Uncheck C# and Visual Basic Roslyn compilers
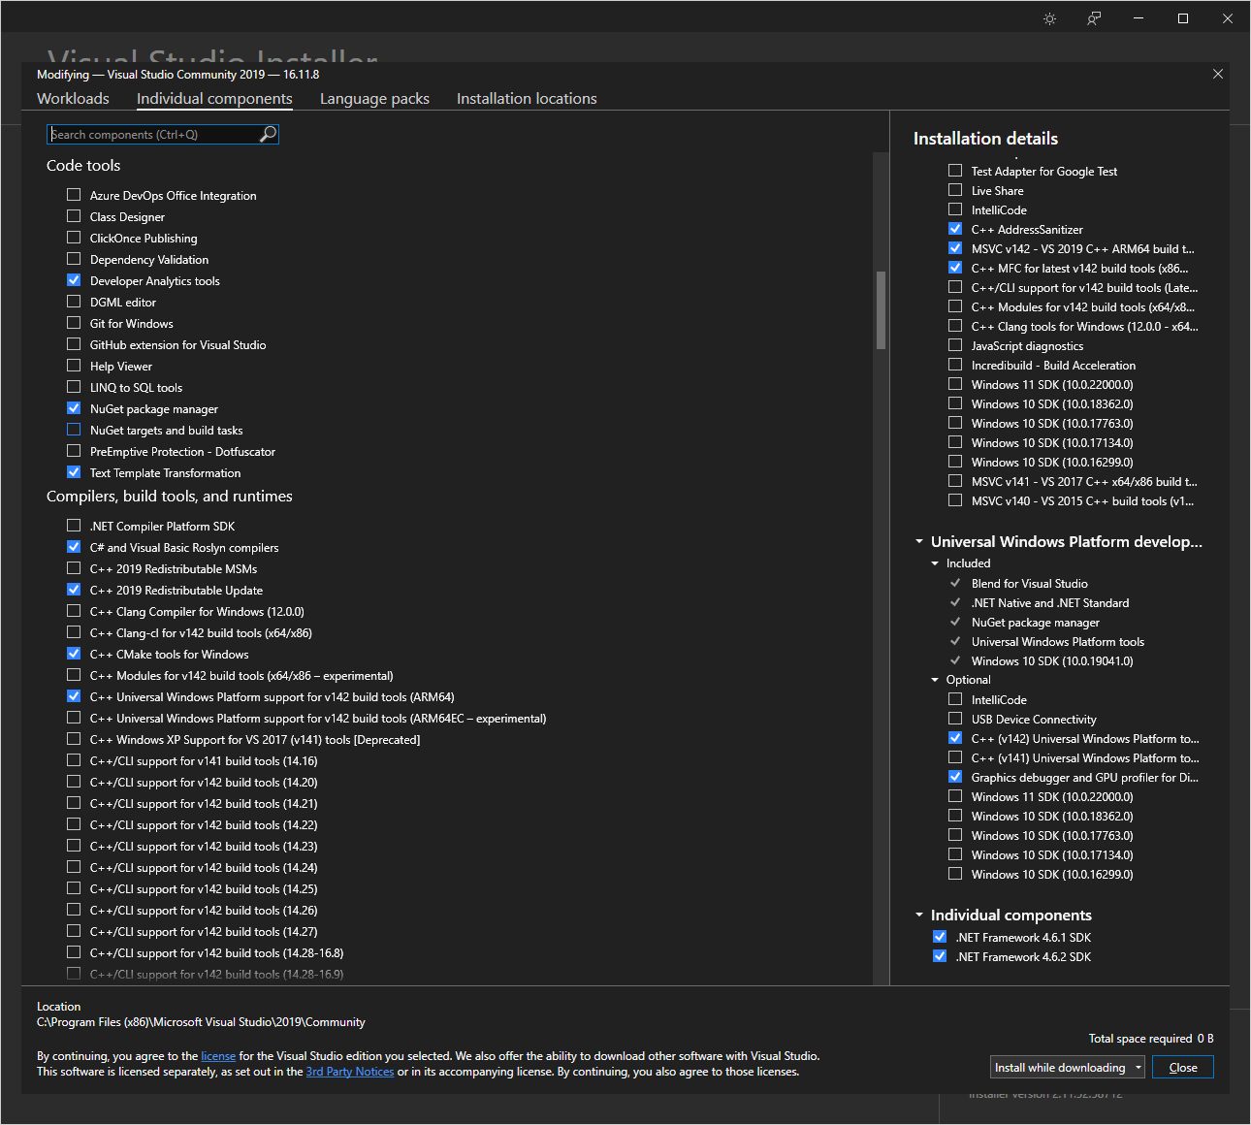The image size is (1251, 1125). [74, 547]
